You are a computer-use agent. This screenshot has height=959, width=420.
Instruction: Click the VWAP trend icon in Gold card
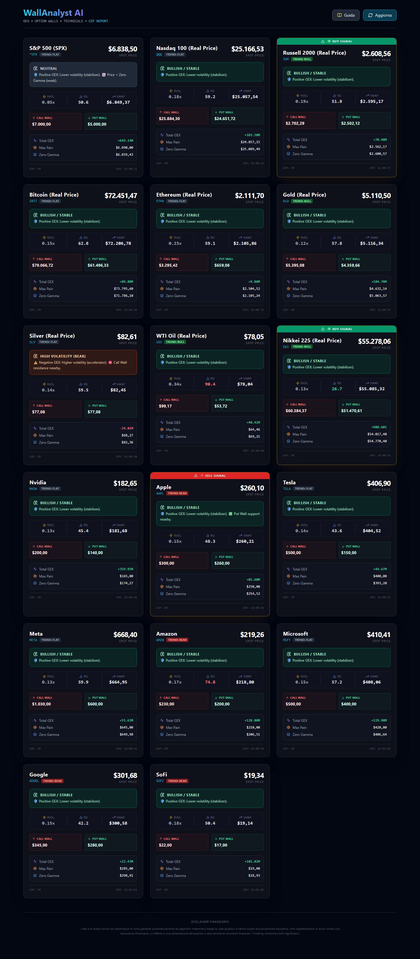point(367,237)
